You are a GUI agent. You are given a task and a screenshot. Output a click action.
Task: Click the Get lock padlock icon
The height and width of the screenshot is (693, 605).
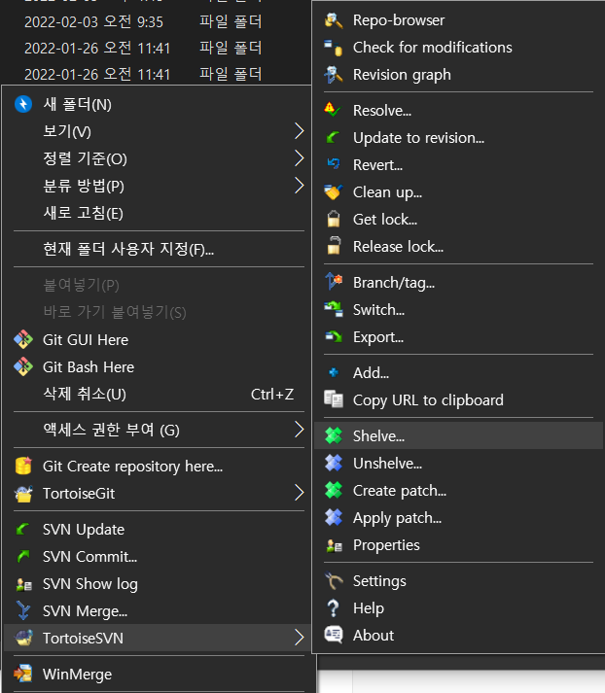pos(334,220)
